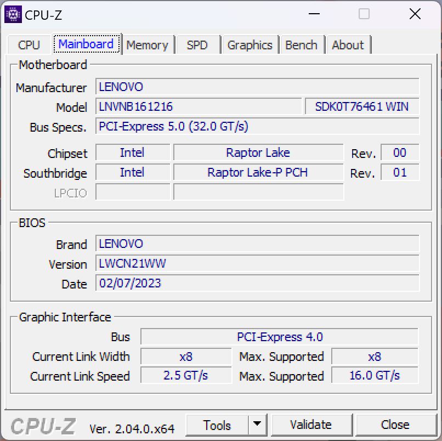The height and width of the screenshot is (441, 442).
Task: Select the model value LNVNB161216
Action: [199, 106]
